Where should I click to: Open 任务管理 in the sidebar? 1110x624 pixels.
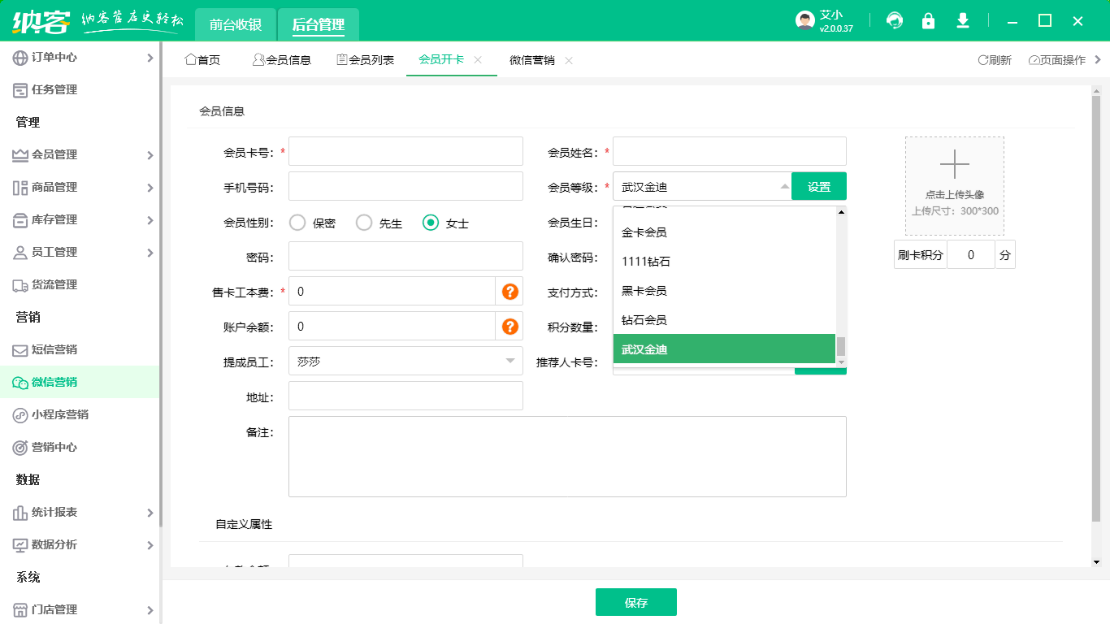pos(54,89)
